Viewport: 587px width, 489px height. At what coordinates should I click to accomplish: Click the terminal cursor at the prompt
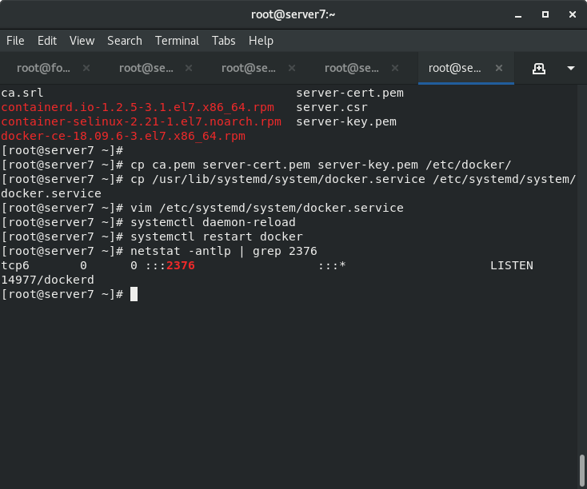point(134,294)
